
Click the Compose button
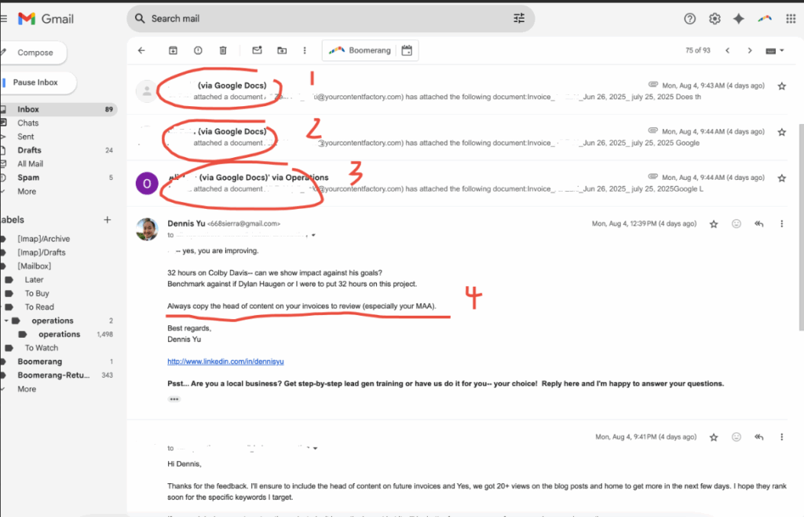(35, 53)
